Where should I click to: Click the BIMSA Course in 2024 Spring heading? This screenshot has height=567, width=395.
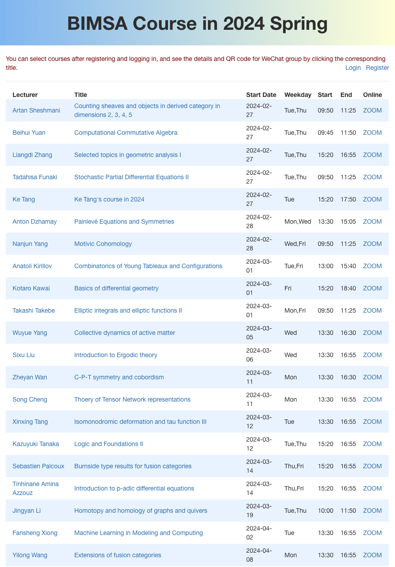click(x=197, y=24)
